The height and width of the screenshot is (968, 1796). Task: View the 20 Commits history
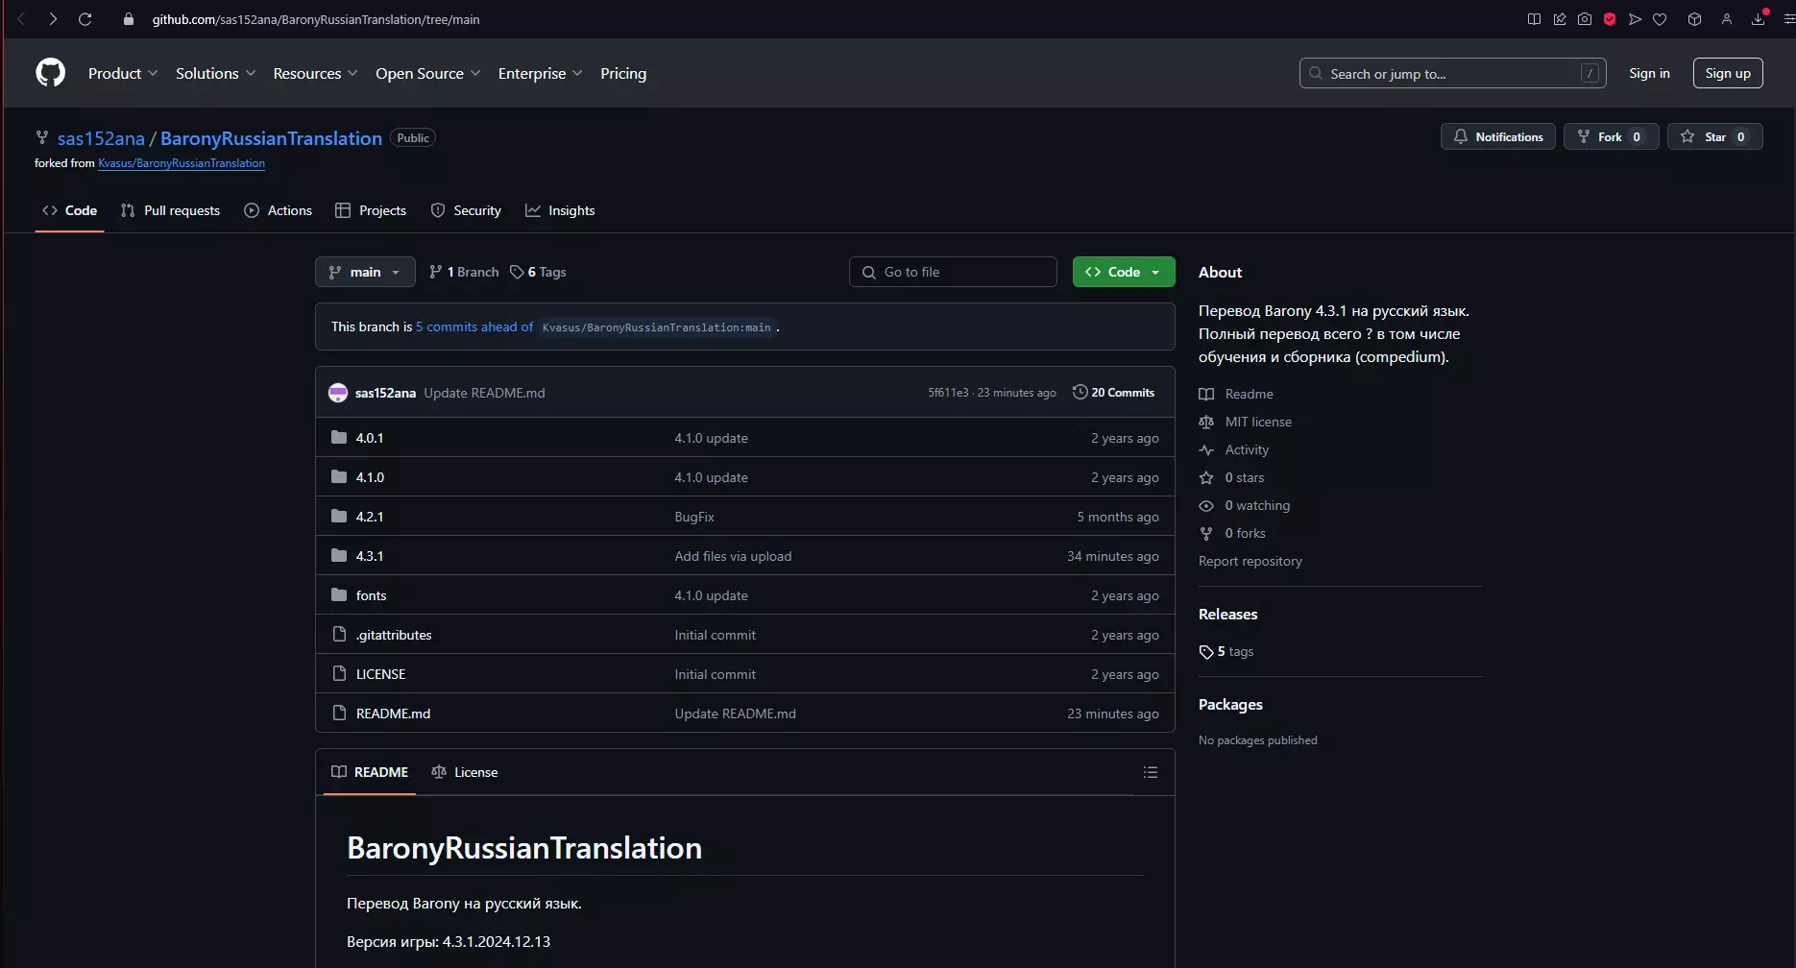[x=1113, y=393]
